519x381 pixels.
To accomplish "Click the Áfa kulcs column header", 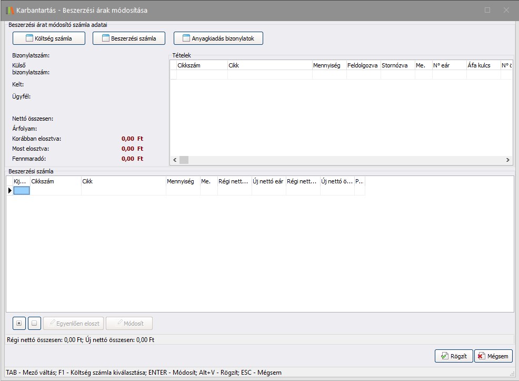I will tap(482, 65).
